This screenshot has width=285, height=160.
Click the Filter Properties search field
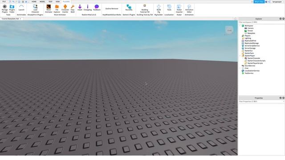coord(261,101)
